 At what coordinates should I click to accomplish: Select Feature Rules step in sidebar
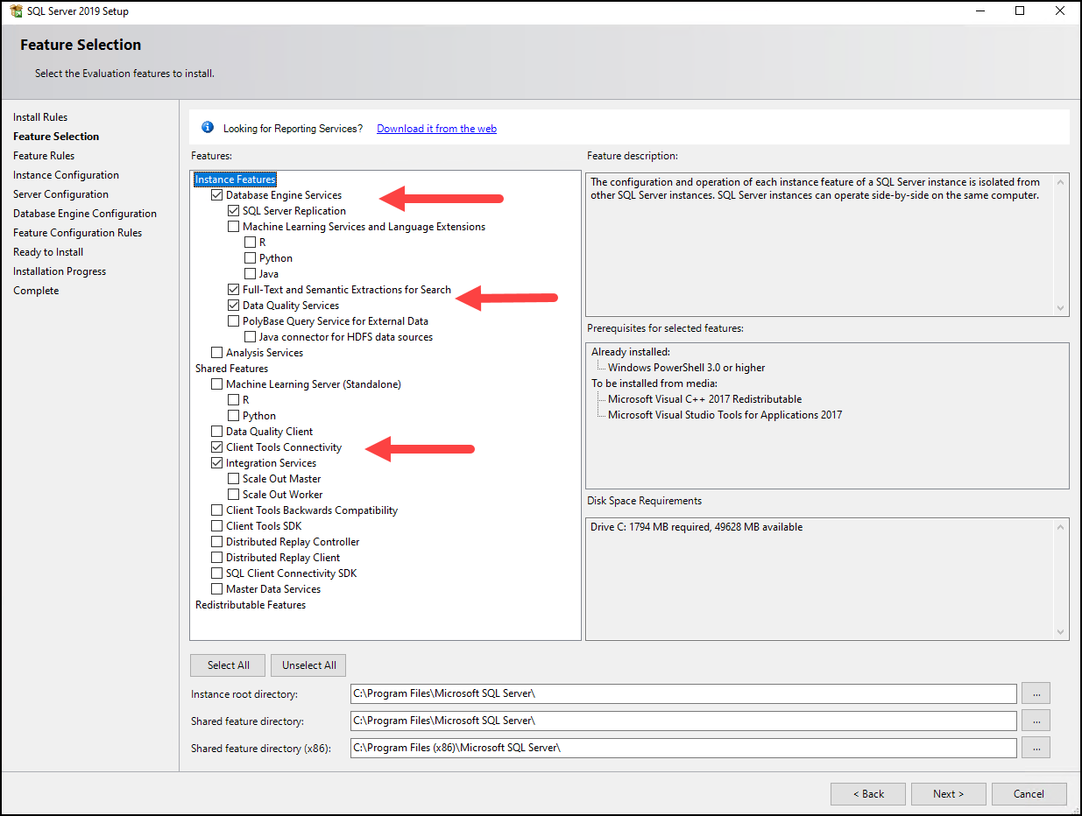pos(44,156)
